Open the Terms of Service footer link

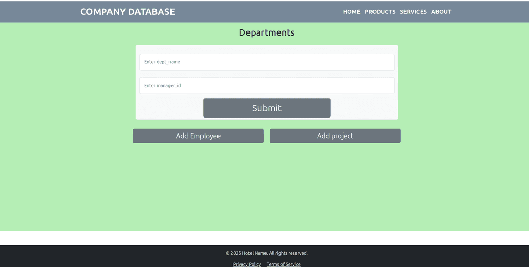(284, 264)
